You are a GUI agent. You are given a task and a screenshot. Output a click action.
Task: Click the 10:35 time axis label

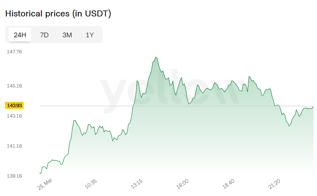(x=91, y=184)
